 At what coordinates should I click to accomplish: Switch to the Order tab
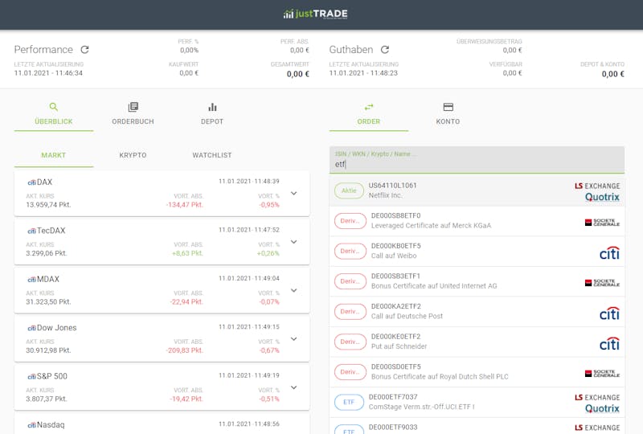tap(369, 114)
